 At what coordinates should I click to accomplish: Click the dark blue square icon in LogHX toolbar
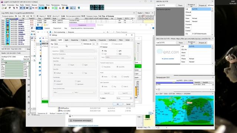pos(67,8)
